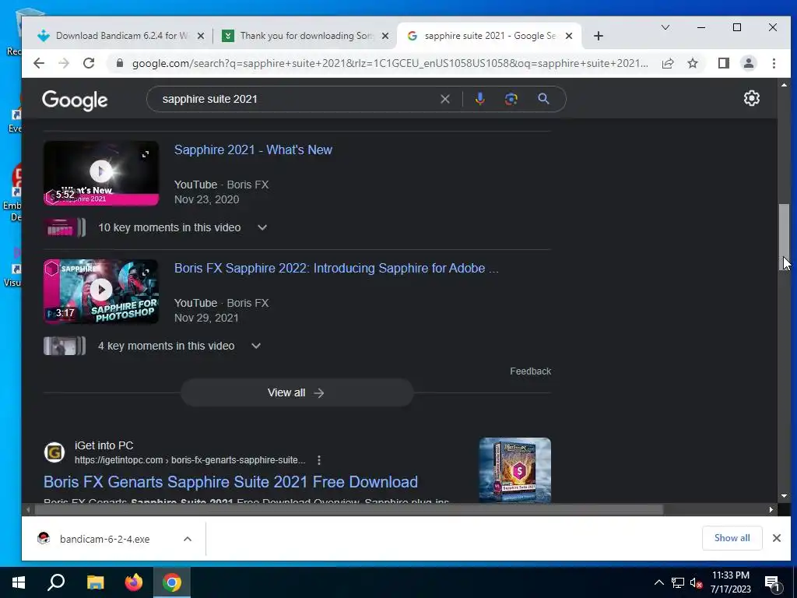Open muted volume tray icon
This screenshot has width=797, height=598.
click(696, 582)
